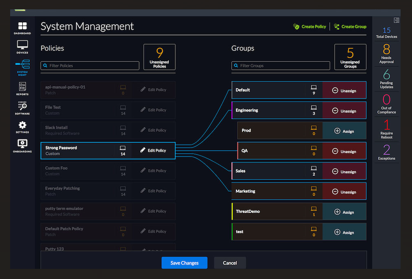Click orange device icon on ThreatDemo group
Image resolution: width=412 pixels, height=279 pixels.
(314, 208)
